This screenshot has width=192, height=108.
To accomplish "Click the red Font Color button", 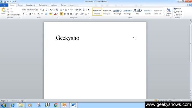I will 55,14.
